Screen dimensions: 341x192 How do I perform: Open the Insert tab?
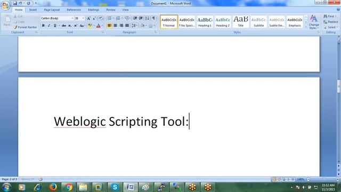click(33, 10)
